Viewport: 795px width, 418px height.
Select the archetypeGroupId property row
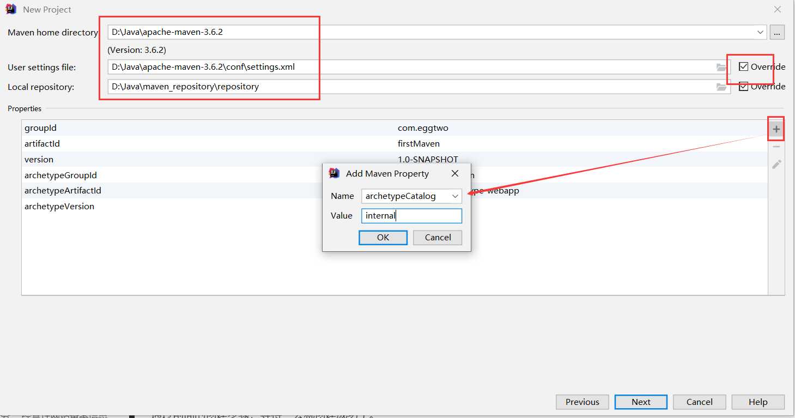coord(395,175)
